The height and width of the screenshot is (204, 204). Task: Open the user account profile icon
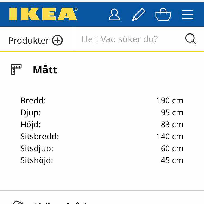coord(114,14)
